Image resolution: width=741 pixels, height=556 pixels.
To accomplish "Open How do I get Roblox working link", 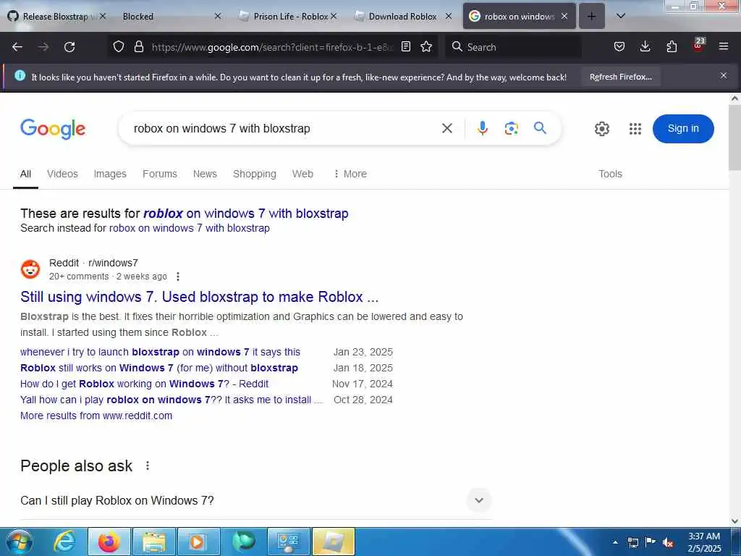I will tap(144, 384).
